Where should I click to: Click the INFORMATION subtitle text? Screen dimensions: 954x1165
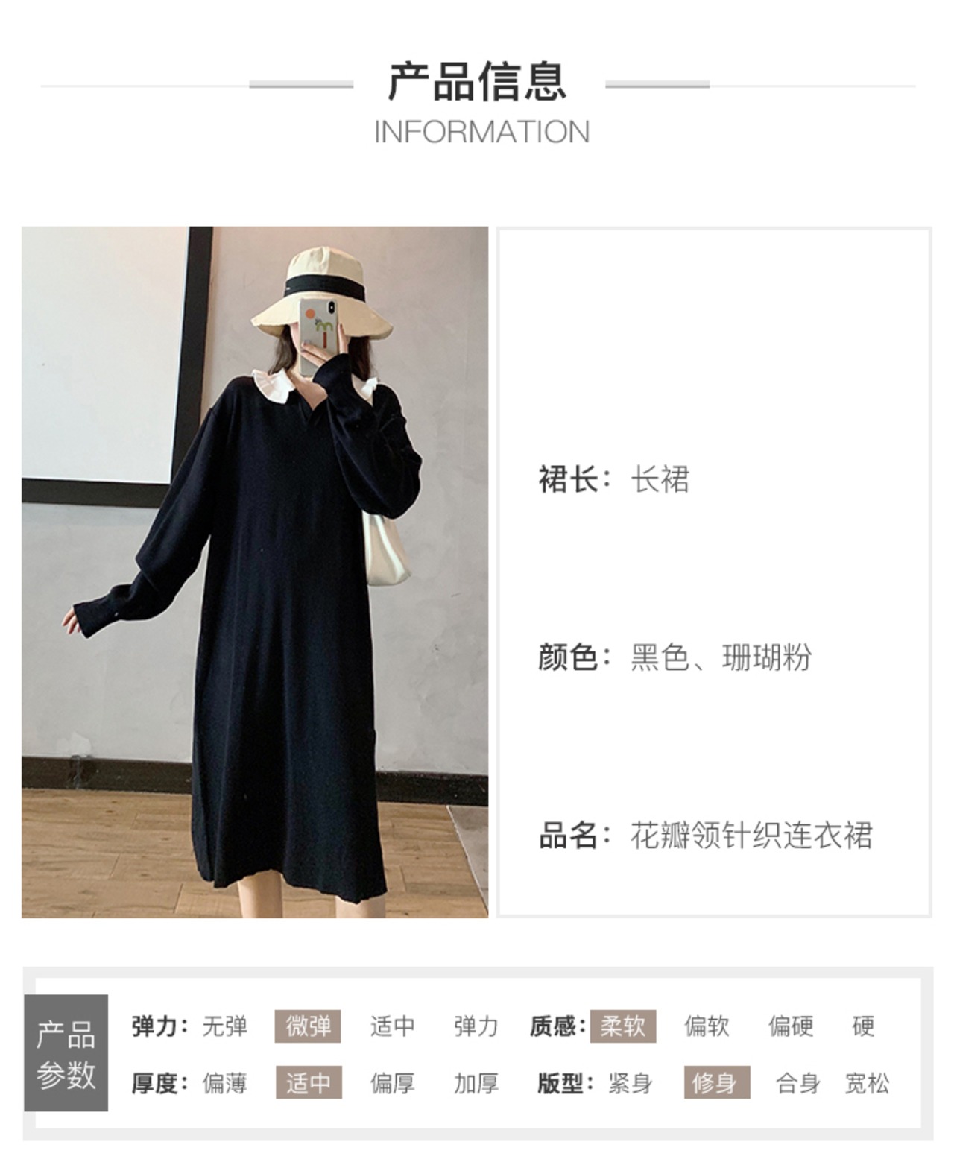click(481, 132)
